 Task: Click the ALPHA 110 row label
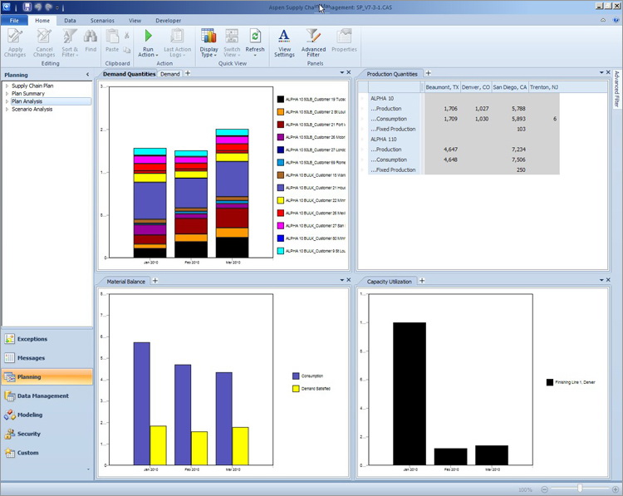pos(384,139)
